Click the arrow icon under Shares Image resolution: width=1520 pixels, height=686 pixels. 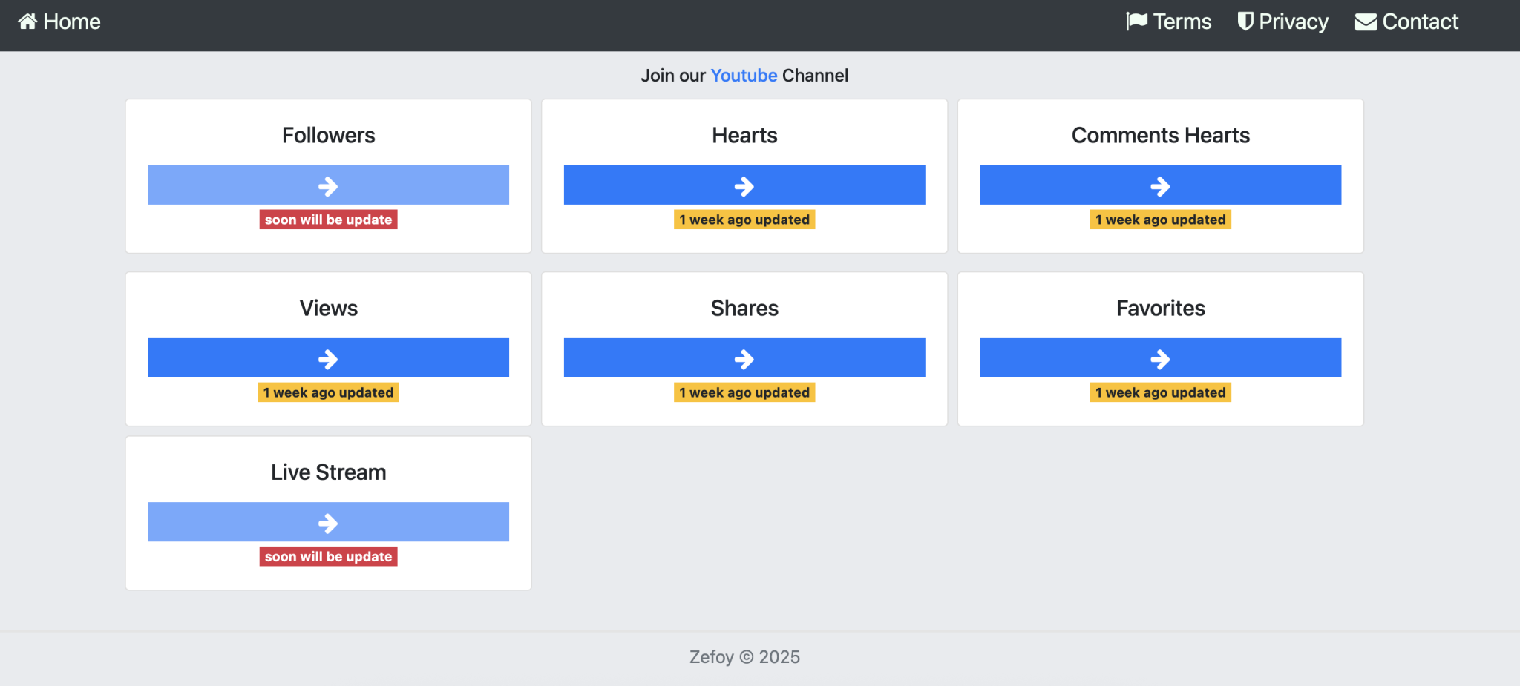click(x=744, y=360)
